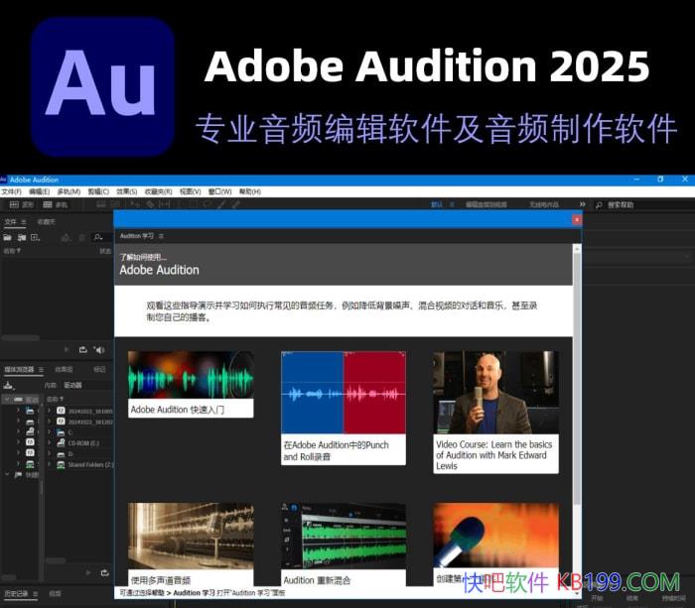Click the Media Browser panel menu icon
695x608 pixels.
coord(41,369)
